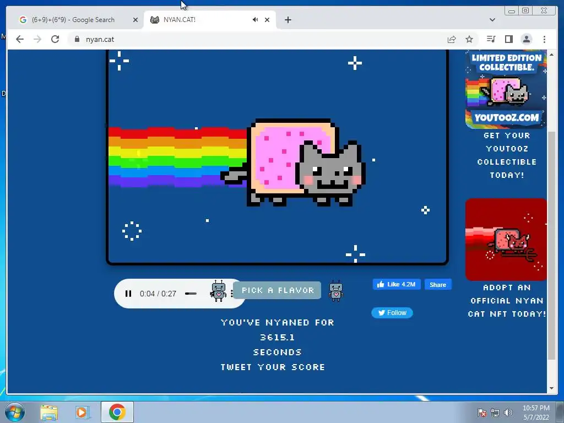Adjust the audio player progress slider
This screenshot has height=423, width=564.
pos(191,294)
